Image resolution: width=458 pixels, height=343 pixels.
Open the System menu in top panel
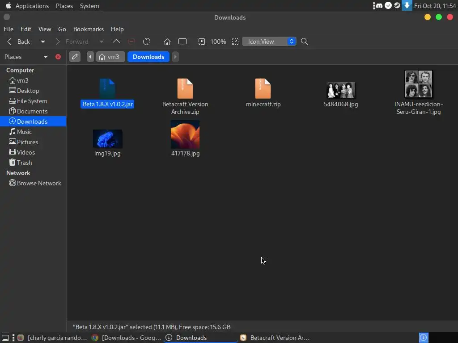click(x=89, y=6)
